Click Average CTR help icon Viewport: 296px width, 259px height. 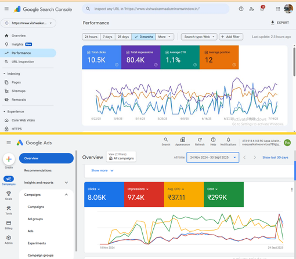pyautogui.click(x=195, y=65)
